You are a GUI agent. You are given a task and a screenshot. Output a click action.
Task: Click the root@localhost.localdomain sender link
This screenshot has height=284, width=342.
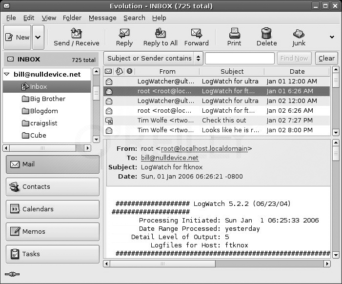tap(204, 149)
